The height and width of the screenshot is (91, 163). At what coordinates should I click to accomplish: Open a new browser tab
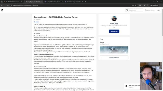(x=86, y=2)
